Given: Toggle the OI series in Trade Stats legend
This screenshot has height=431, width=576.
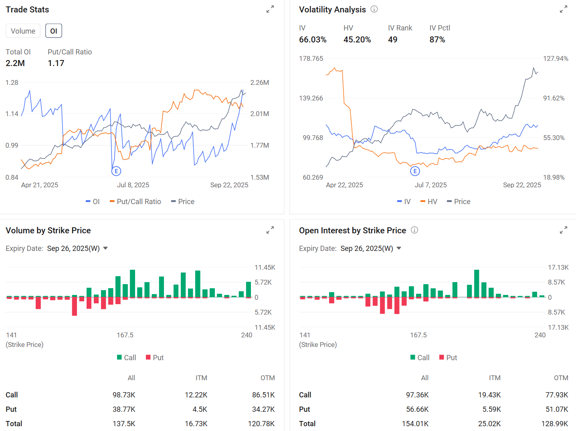Looking at the screenshot, I should pyautogui.click(x=93, y=201).
